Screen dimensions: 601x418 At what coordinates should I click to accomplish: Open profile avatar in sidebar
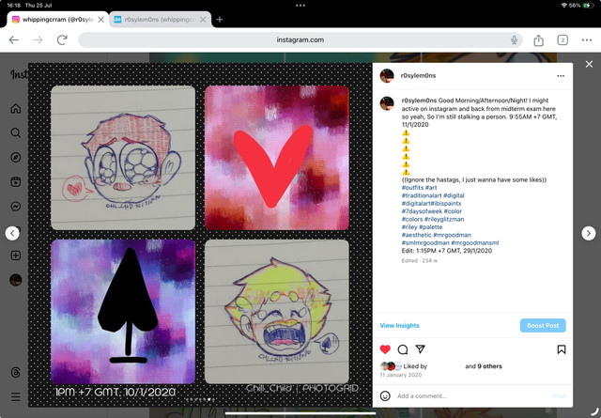click(x=16, y=280)
